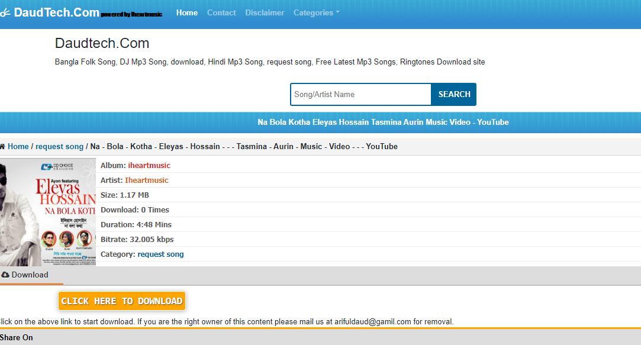Open the Album iheartmusic link
This screenshot has width=641, height=345.
point(149,165)
